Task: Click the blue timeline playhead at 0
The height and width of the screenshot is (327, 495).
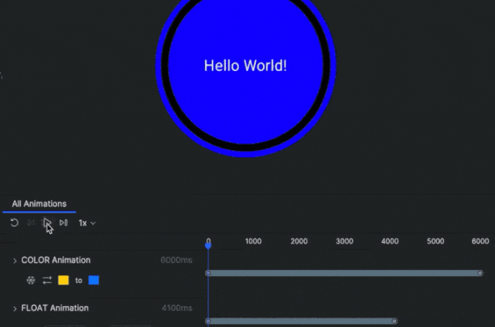Action: [208, 245]
